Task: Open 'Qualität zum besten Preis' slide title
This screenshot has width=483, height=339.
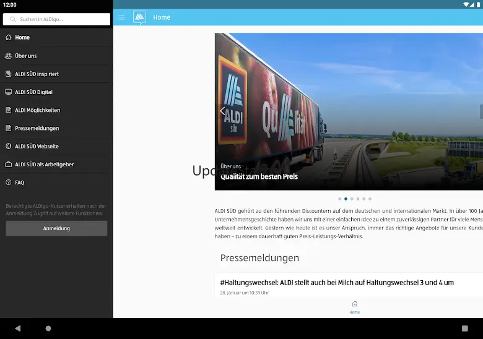Action: tap(259, 176)
